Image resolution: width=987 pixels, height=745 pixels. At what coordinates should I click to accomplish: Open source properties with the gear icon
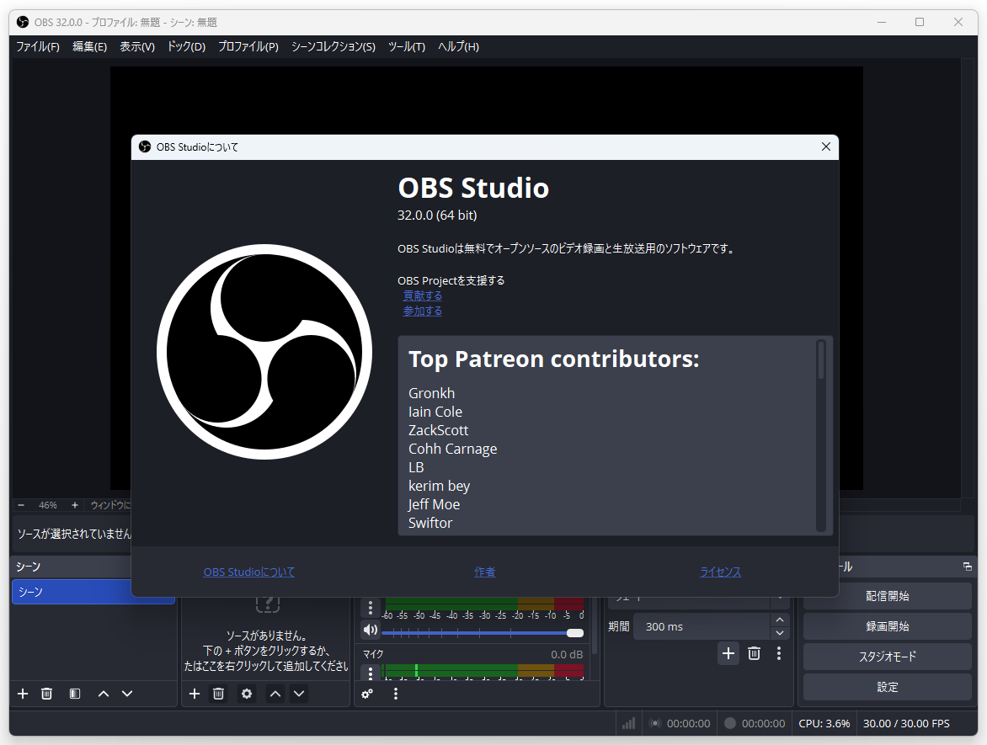point(246,693)
